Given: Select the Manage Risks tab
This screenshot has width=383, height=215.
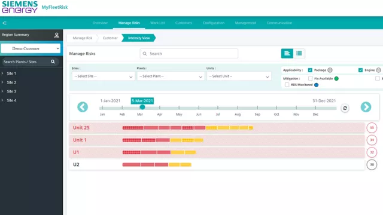Looking at the screenshot, I should (x=129, y=23).
